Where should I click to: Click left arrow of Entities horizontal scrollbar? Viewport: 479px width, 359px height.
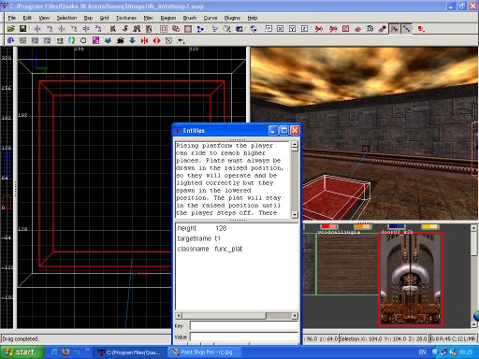179,316
